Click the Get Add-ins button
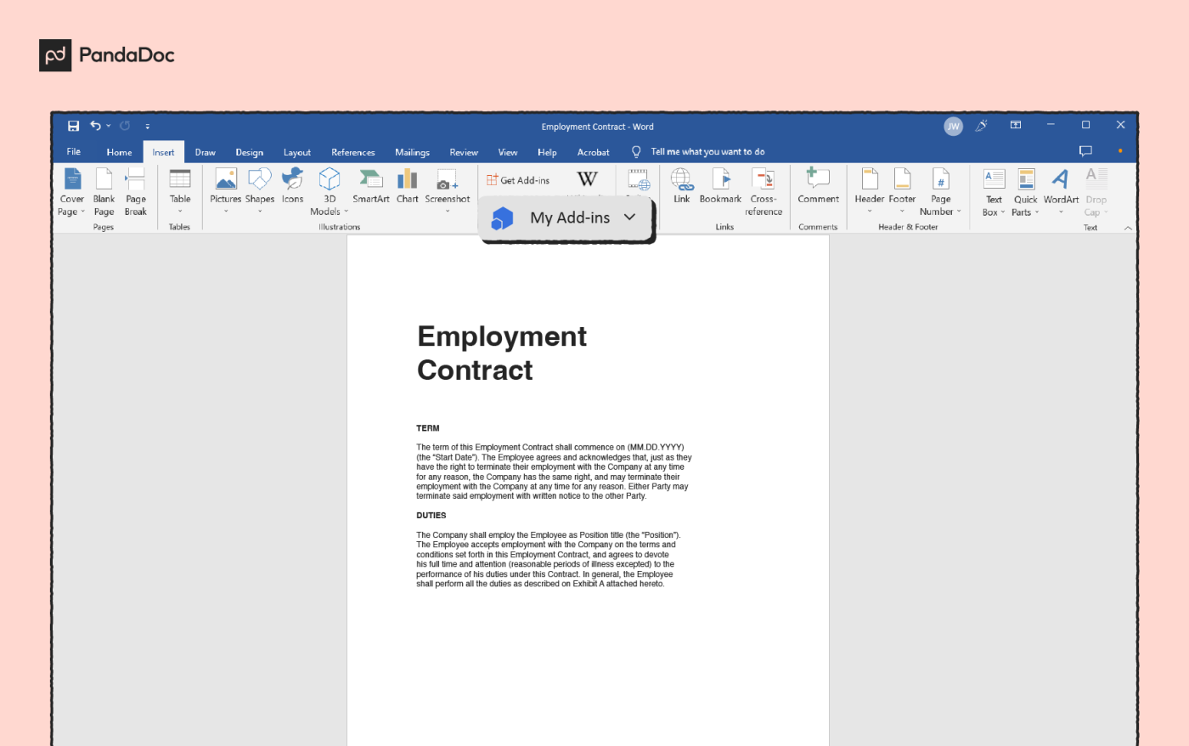 [x=518, y=179]
